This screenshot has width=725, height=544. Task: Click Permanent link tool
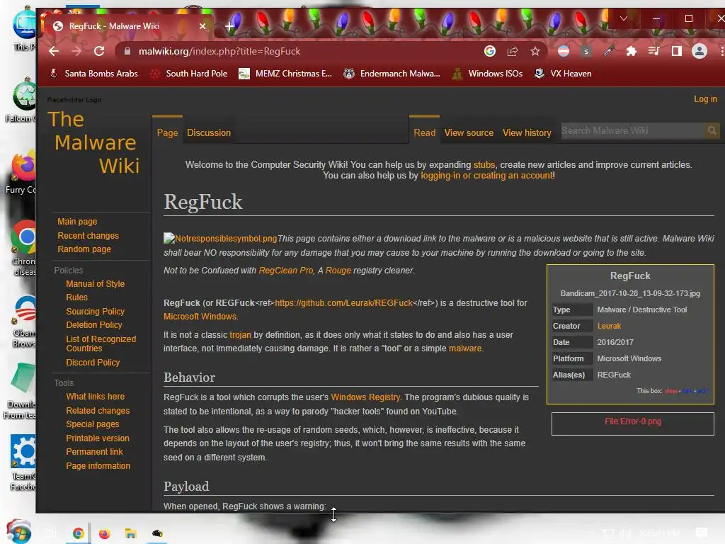[94, 451]
